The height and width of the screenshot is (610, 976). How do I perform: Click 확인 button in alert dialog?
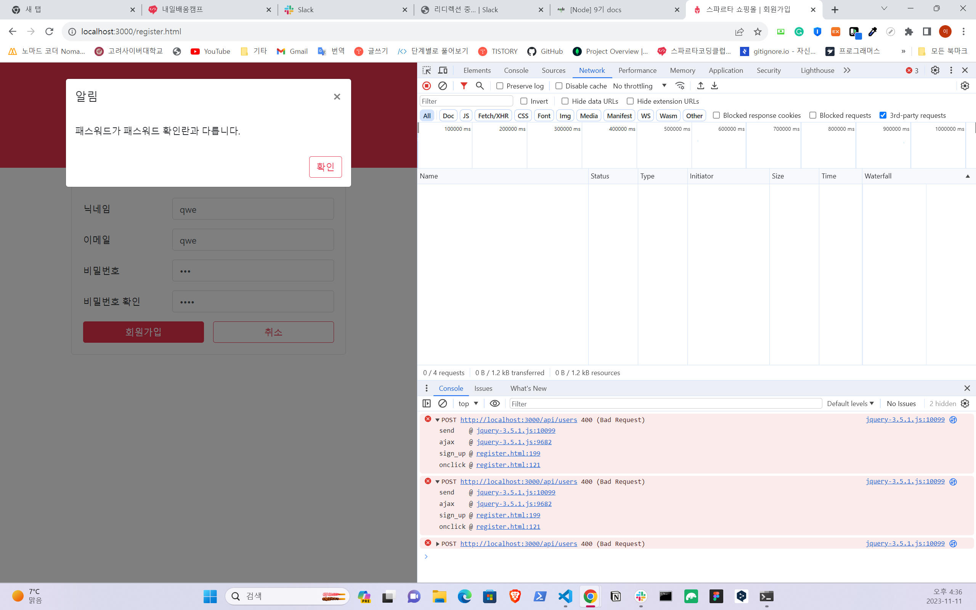tap(325, 167)
